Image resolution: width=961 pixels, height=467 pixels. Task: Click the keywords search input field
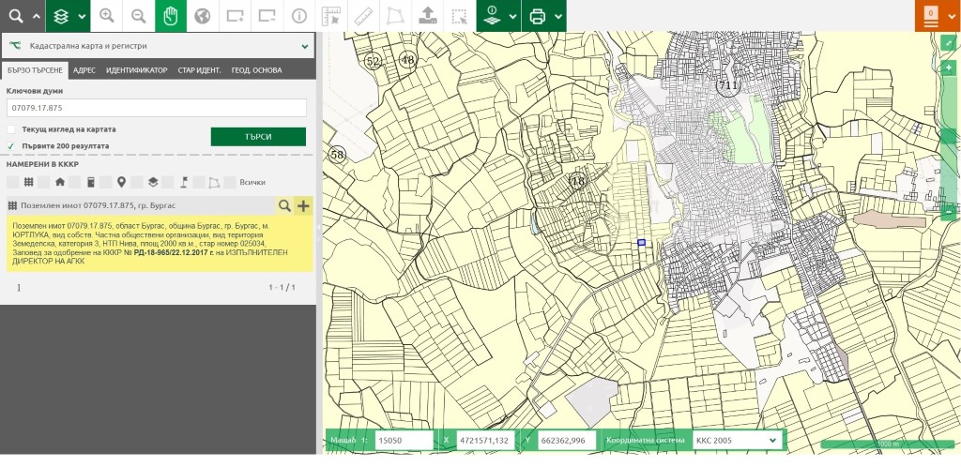tap(157, 108)
